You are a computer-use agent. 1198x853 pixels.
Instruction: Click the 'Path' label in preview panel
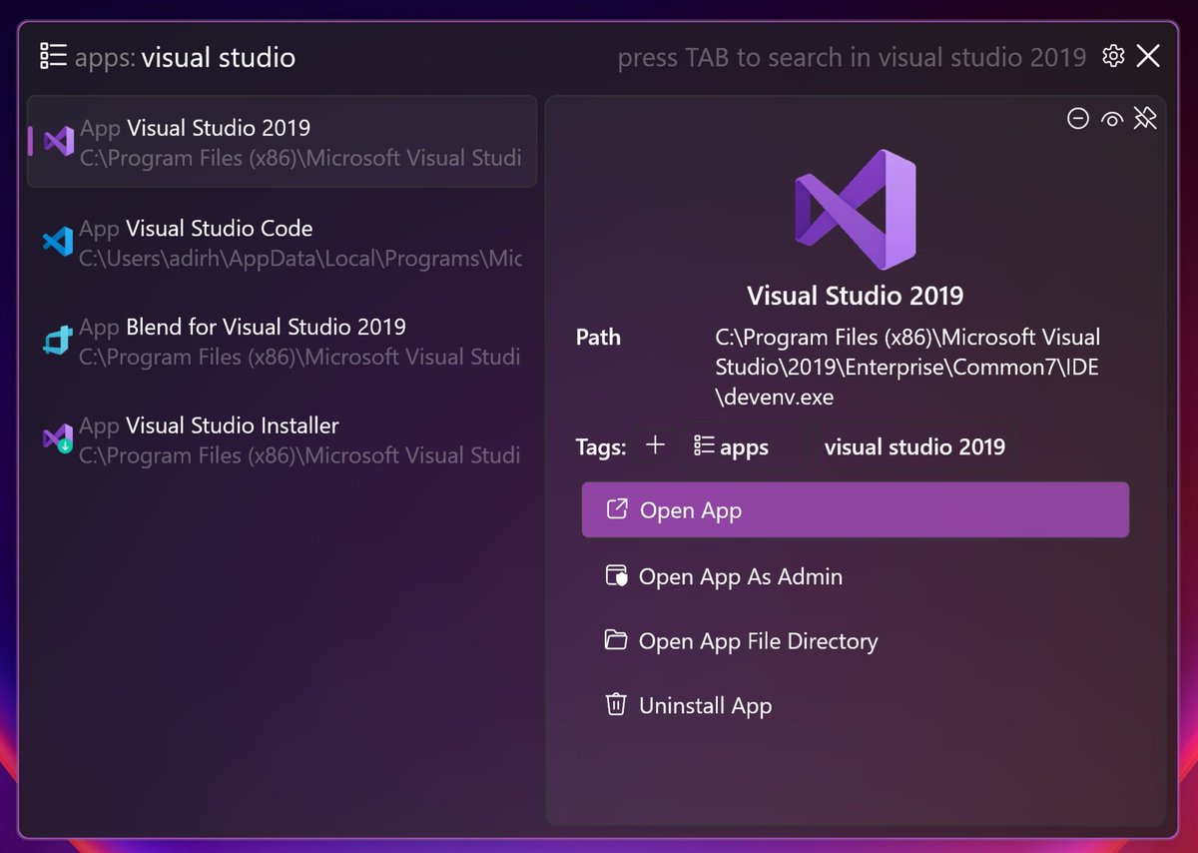point(598,338)
